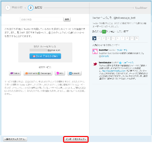The width and height of the screenshot is (152, 143).
Task: Click the welcome heading with @followsougo_bot
Action: tap(114, 18)
